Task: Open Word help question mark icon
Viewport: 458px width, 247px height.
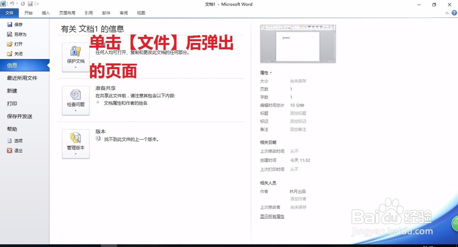Action: point(454,12)
